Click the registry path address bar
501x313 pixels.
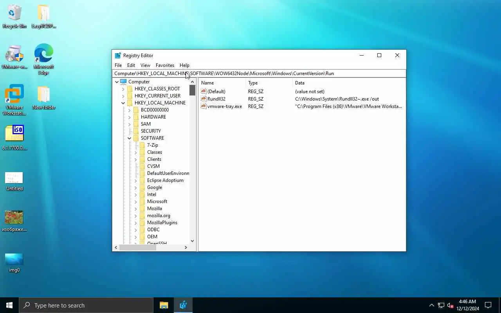259,74
